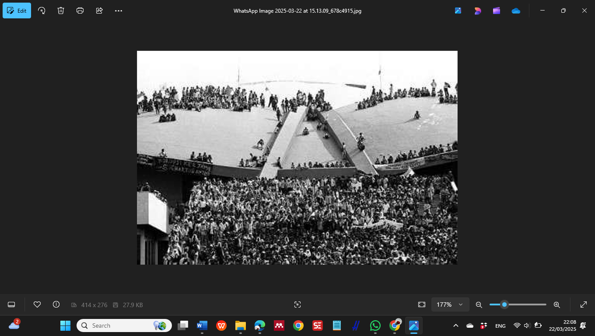595x336 pixels.
Task: Open WhatsApp from the taskbar
Action: [x=375, y=325]
